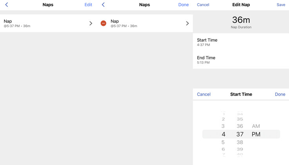289x165 pixels.
Task: Tap the 36m Nap Duration display
Action: tap(241, 22)
